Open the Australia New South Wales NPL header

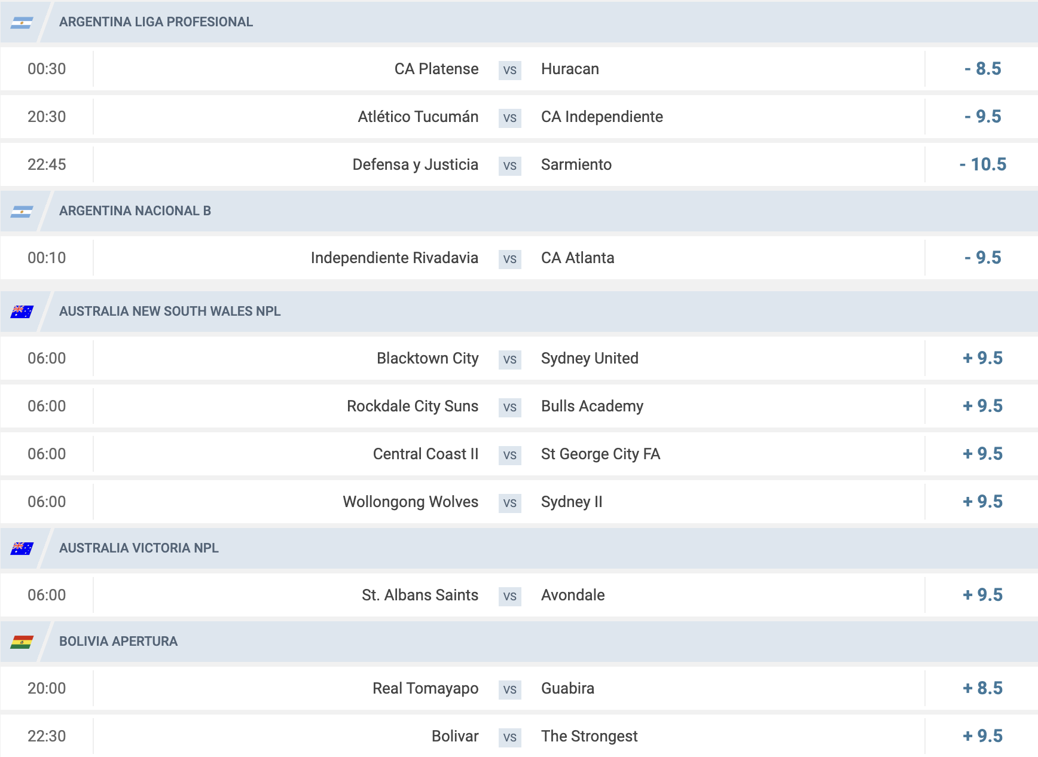(x=519, y=312)
